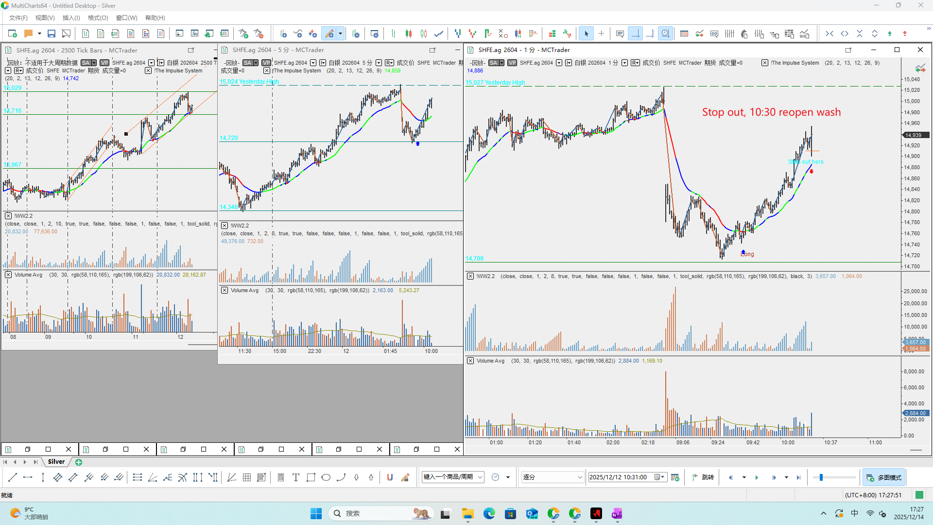Select the Silver workspace tab
Screen dimensions: 933x525
tap(56, 462)
